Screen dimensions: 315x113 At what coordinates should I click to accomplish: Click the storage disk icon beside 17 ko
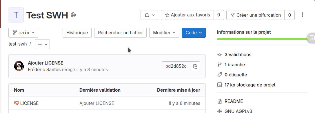tap(219, 85)
